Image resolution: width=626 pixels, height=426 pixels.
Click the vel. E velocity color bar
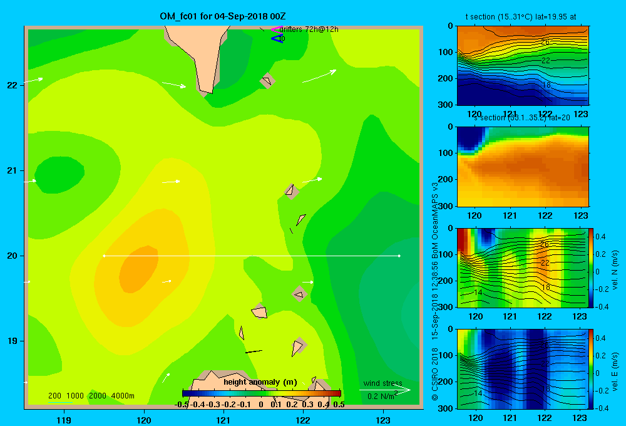pos(591,369)
